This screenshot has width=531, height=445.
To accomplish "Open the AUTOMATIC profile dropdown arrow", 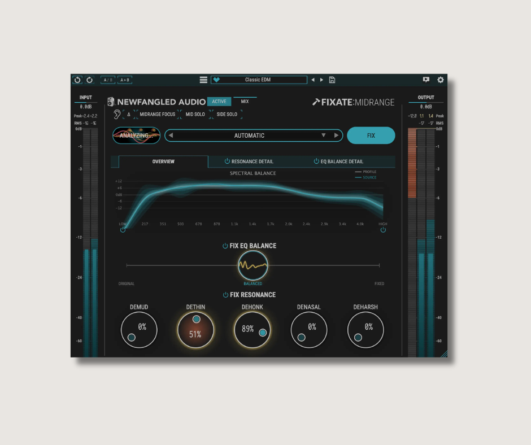I will point(324,136).
